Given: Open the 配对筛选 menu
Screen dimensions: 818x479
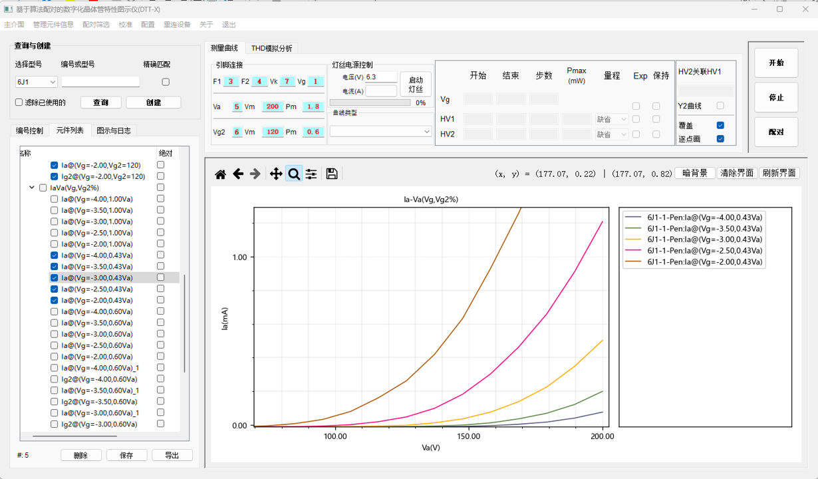Looking at the screenshot, I should [x=96, y=25].
